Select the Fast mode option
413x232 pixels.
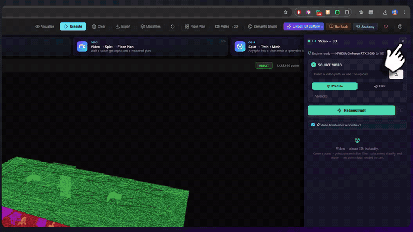[380, 86]
